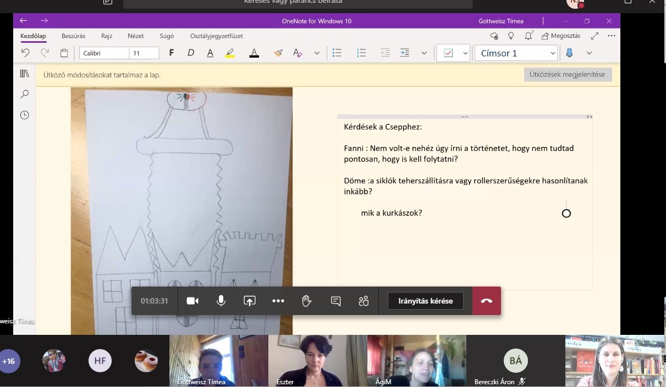Image resolution: width=666 pixels, height=387 pixels.
Task: Open the Calibri font name dropdown
Action: [x=104, y=53]
